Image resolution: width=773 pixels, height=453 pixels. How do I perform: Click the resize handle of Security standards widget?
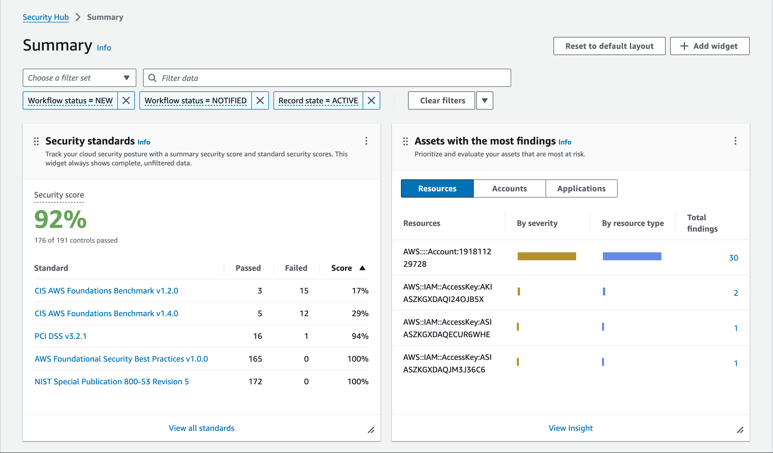371,430
